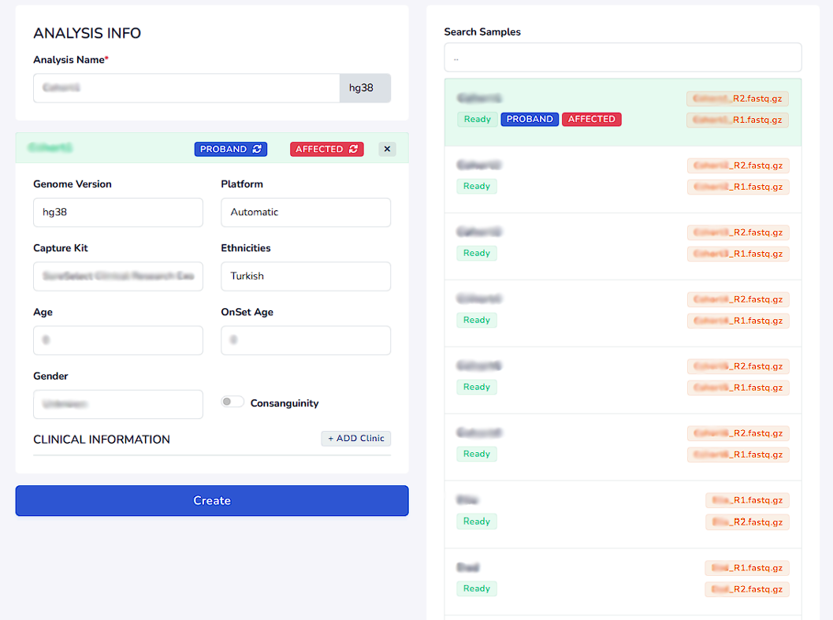Focus the Search Samples box
The width and height of the screenshot is (833, 620).
(623, 58)
